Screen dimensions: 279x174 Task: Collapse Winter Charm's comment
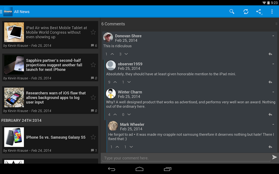[x=273, y=92]
